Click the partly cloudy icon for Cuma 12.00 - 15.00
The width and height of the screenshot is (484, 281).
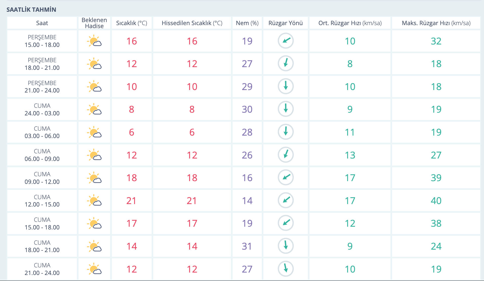(94, 201)
